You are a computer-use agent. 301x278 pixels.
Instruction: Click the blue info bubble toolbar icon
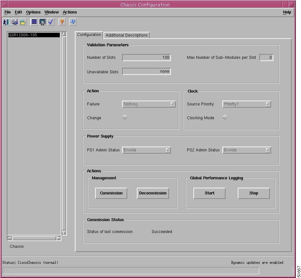(x=73, y=22)
